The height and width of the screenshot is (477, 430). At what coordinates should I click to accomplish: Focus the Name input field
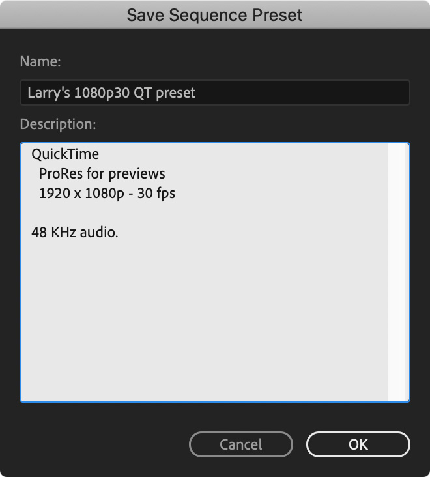(215, 93)
